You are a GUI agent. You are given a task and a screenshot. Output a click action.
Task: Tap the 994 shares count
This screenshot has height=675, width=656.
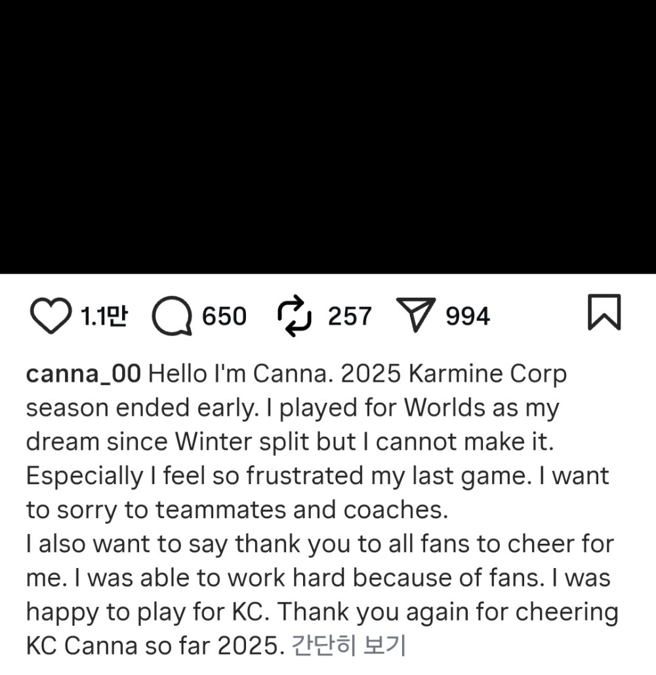[x=468, y=317]
